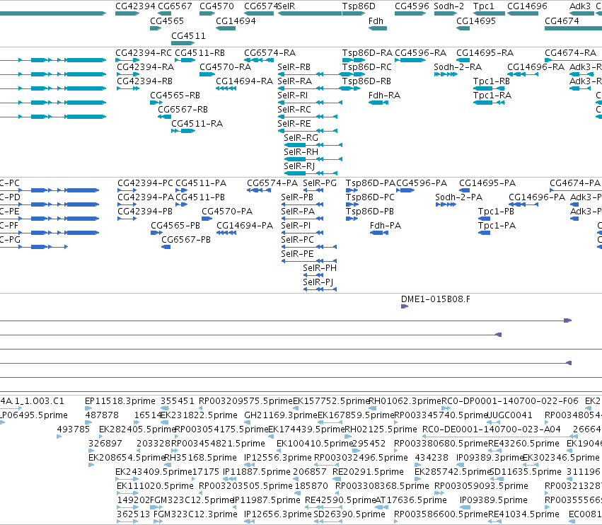Click the CG4570-PA protein label
Screen dimensions: 602x525
point(227,212)
